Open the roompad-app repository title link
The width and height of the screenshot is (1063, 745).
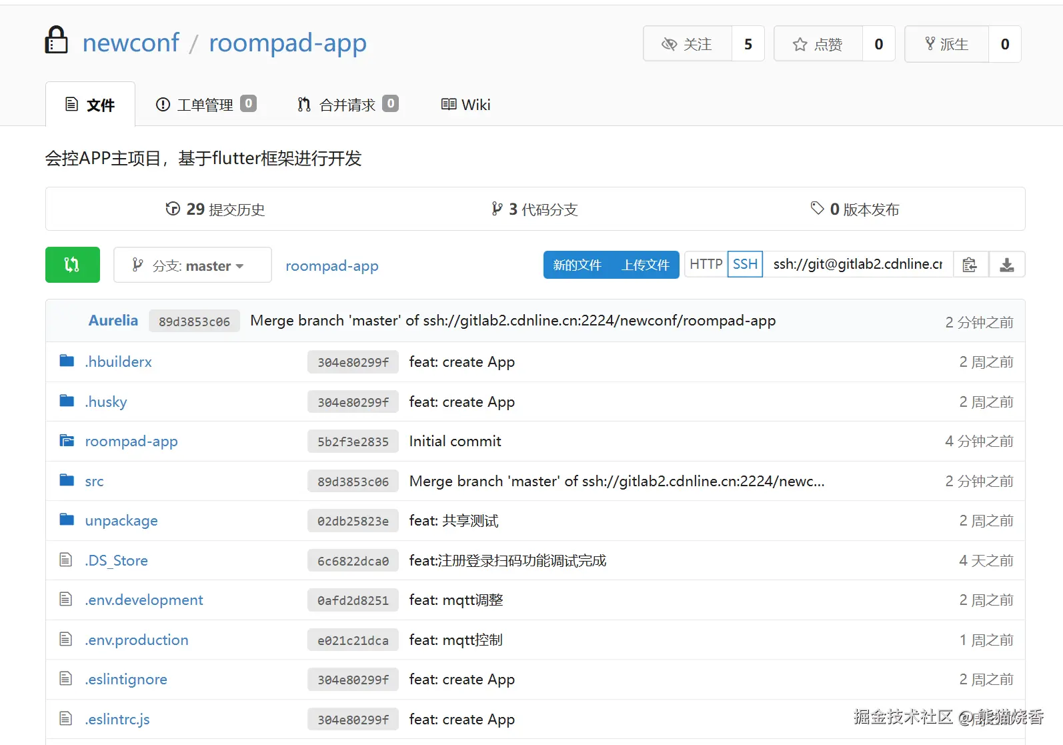click(287, 43)
